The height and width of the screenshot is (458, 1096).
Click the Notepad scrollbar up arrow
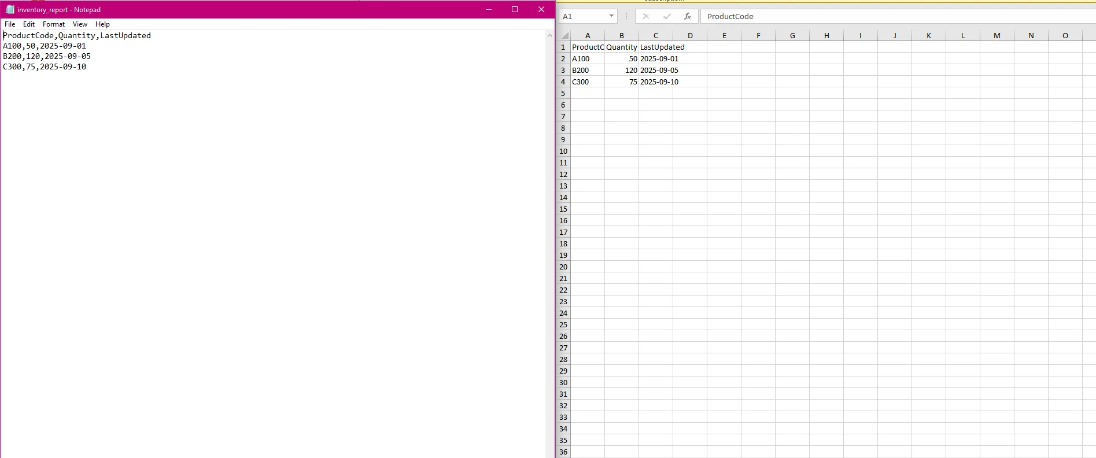pyautogui.click(x=549, y=35)
